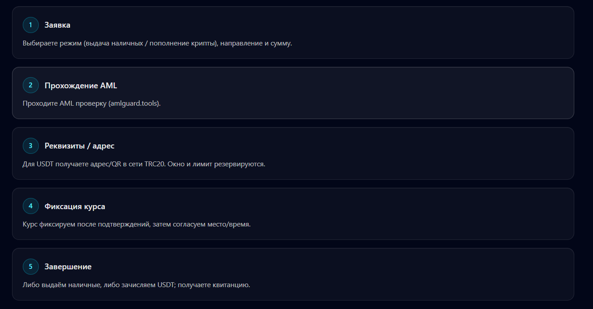Click the receipt description under "Завершение"
The height and width of the screenshot is (309, 593).
[x=136, y=284]
